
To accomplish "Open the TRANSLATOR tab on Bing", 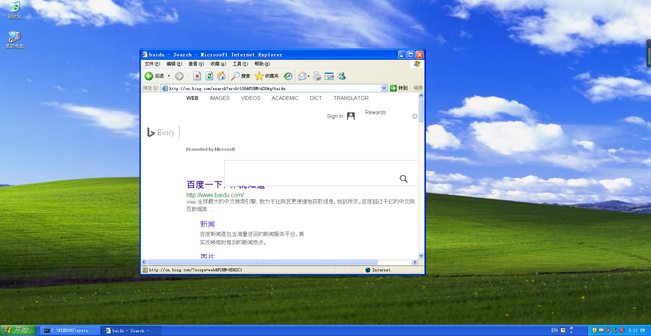I will (351, 98).
